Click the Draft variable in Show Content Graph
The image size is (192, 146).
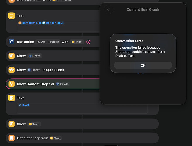[x=62, y=84]
